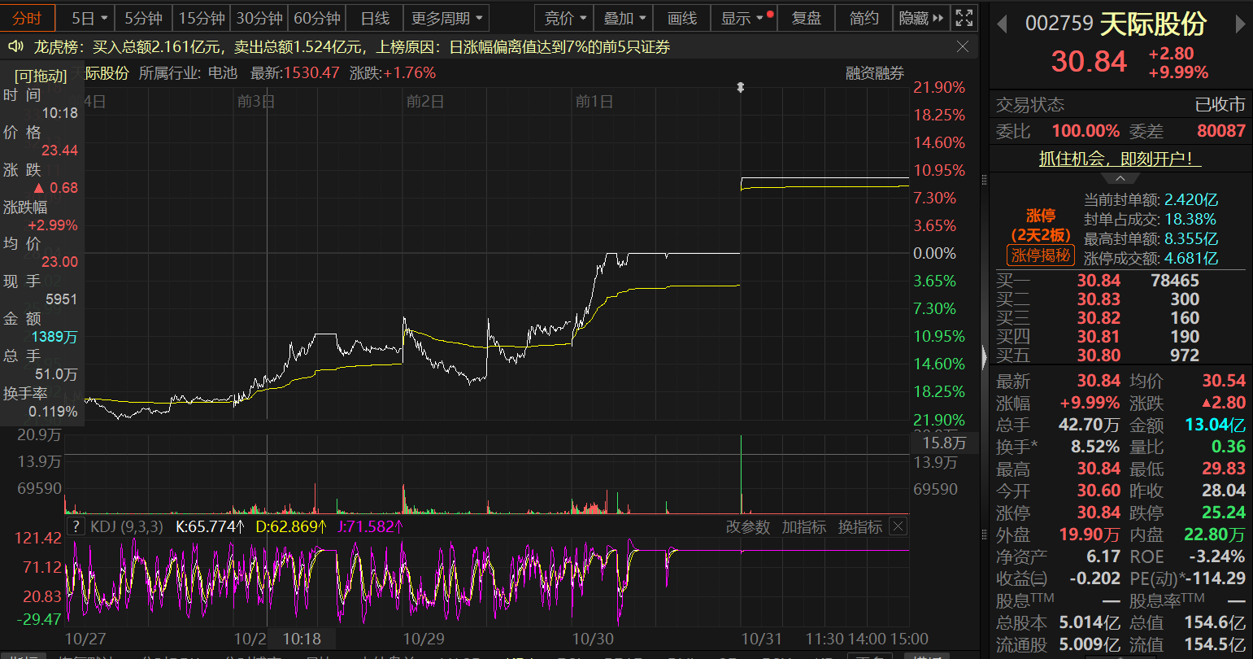Go to next stock with right arrow

1240,24
